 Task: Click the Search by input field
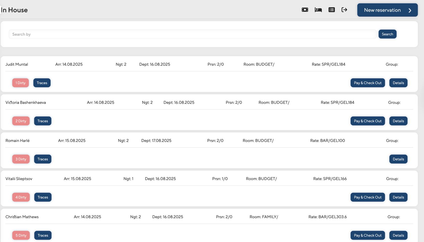[192, 34]
